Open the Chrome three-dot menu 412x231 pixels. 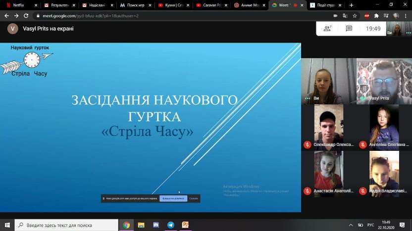(x=405, y=15)
